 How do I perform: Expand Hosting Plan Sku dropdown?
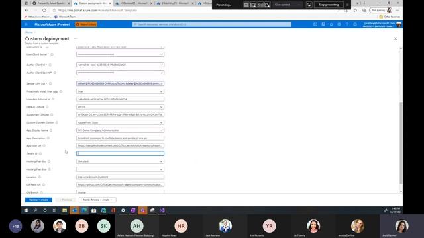161,161
